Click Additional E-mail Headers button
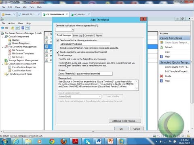The height and width of the screenshot is (145, 194). (125, 121)
